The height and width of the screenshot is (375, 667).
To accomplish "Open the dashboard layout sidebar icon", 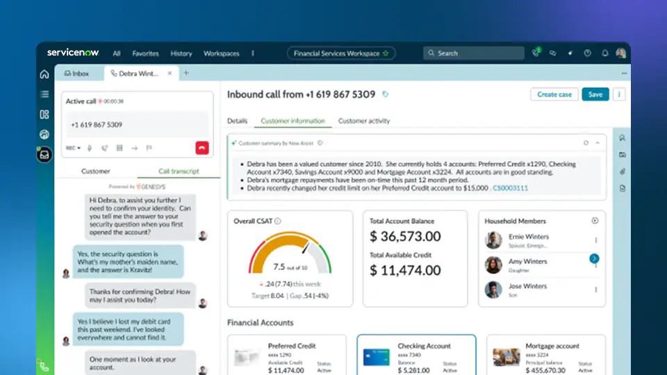I will click(x=44, y=115).
